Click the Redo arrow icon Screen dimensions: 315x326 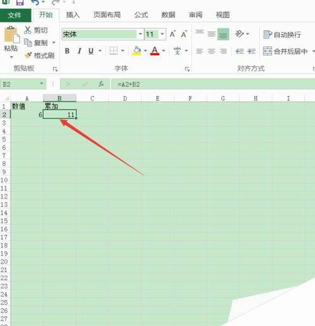55,2
